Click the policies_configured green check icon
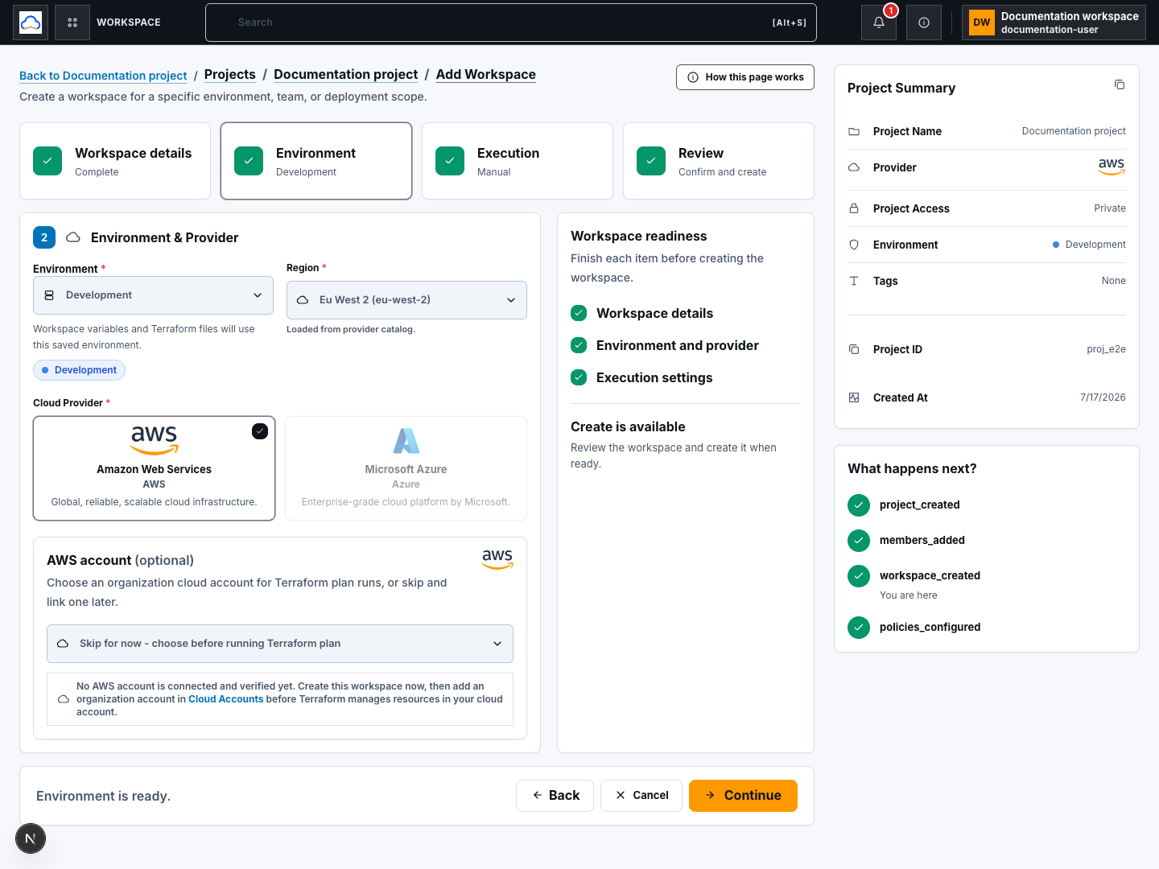 click(859, 628)
